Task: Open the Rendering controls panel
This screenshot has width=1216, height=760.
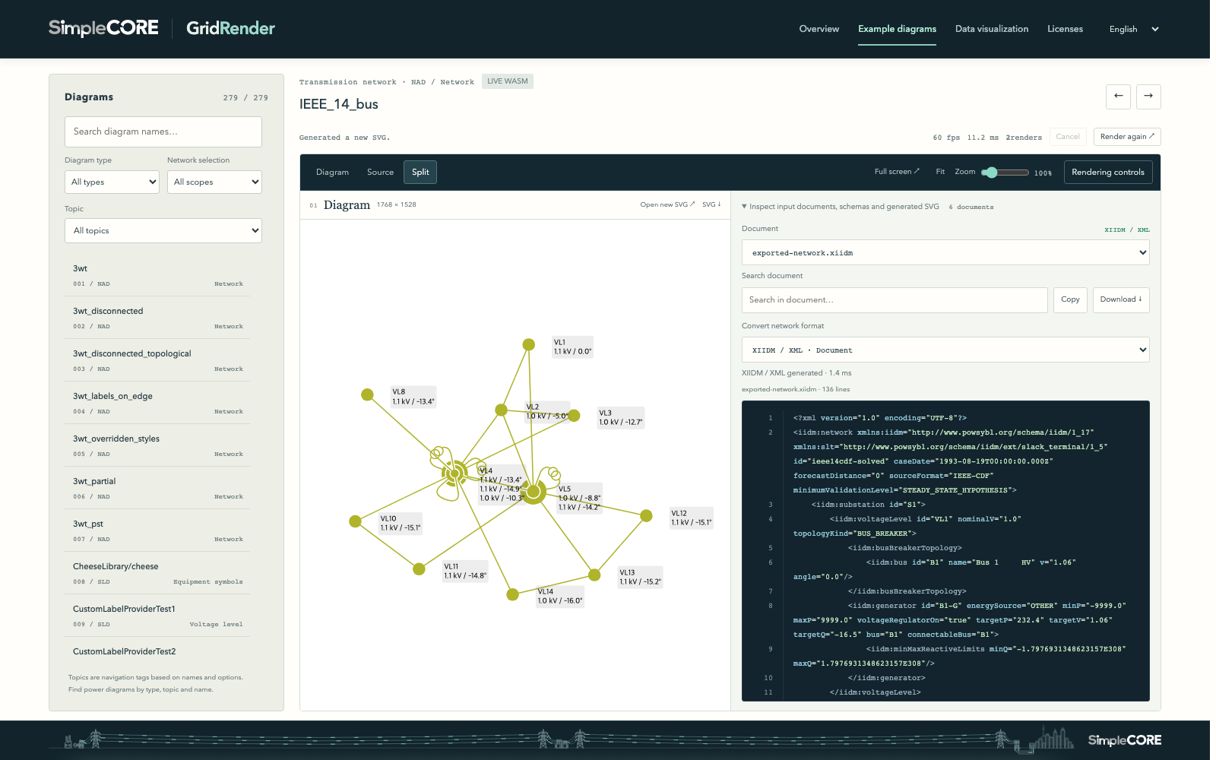Action: (x=1108, y=172)
